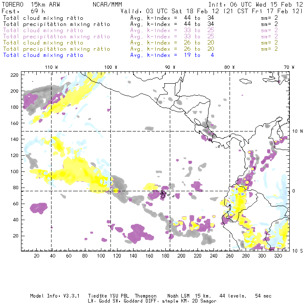The height and width of the screenshot is (305, 305).
Task: Click the "160" tick label on vertical axis
Action: click(14, 123)
